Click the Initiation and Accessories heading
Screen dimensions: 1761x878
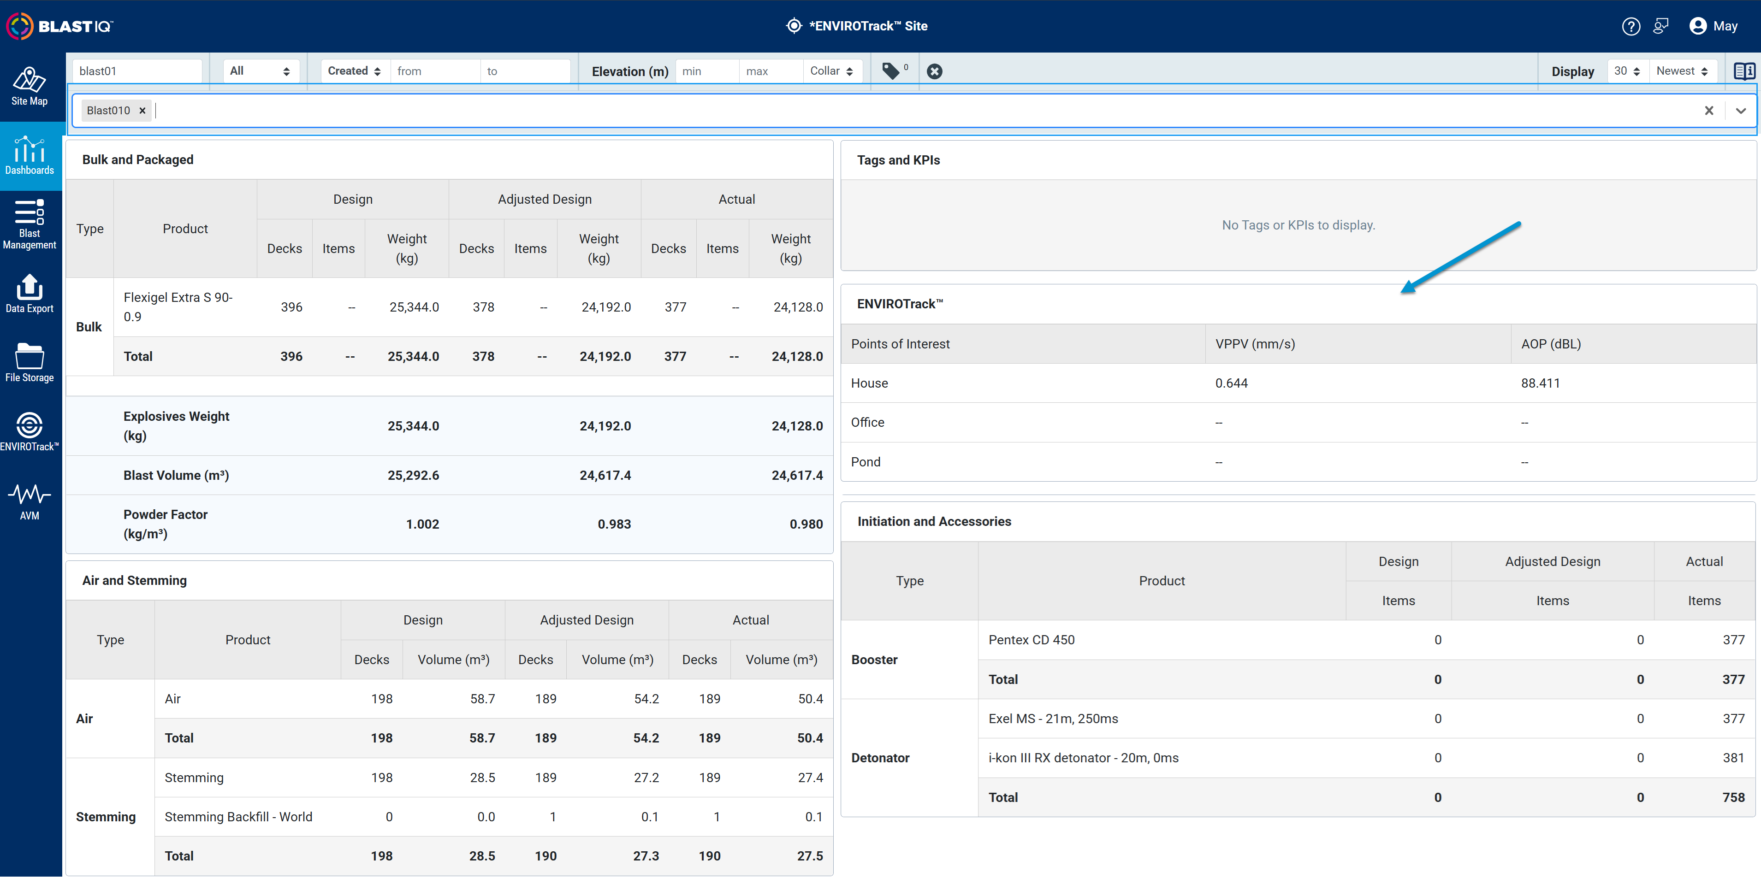pyautogui.click(x=934, y=521)
